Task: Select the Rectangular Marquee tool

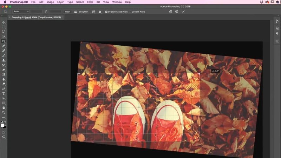Action: tap(4, 27)
